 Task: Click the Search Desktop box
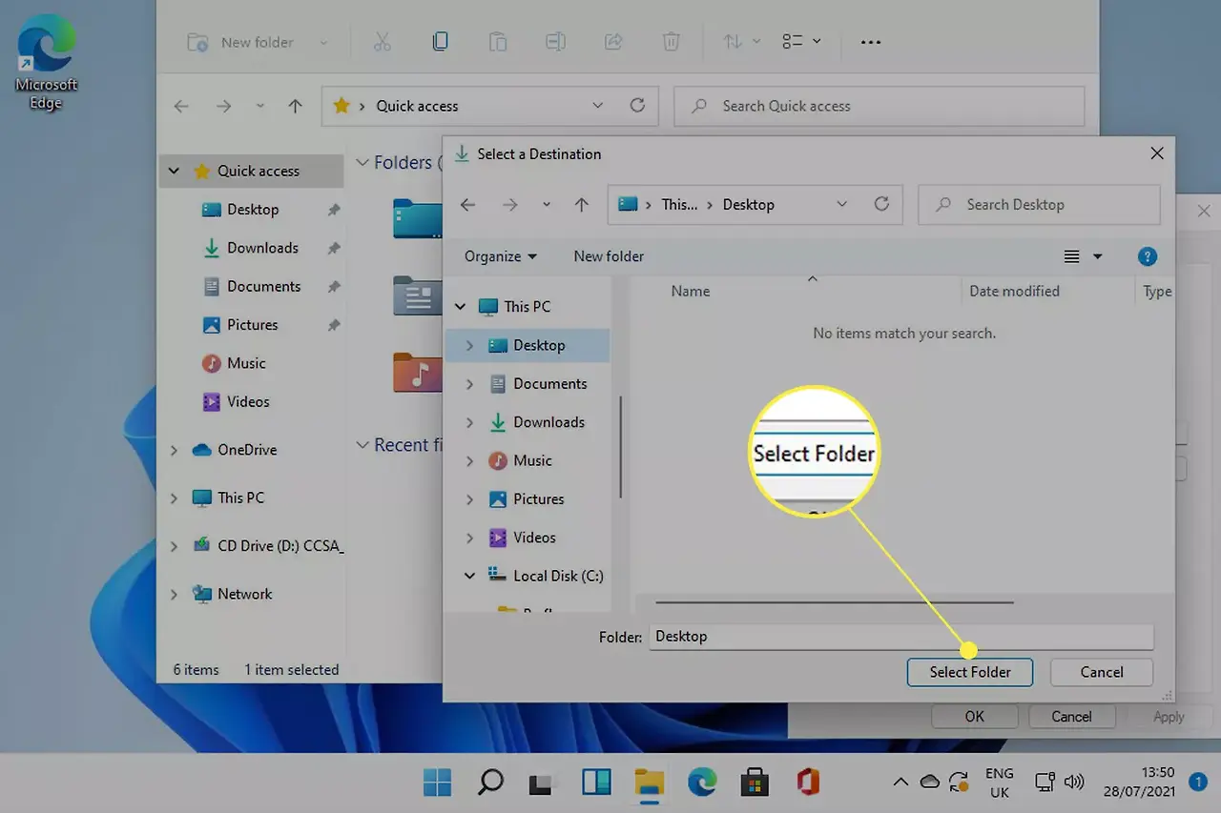pos(1039,205)
